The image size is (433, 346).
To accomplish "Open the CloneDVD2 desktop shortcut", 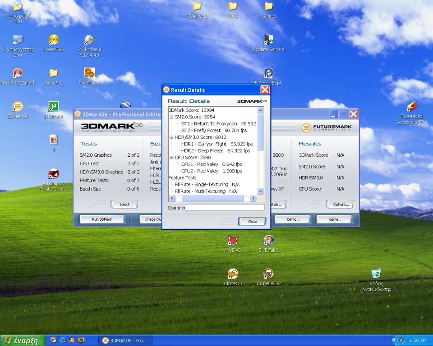I will (x=268, y=277).
